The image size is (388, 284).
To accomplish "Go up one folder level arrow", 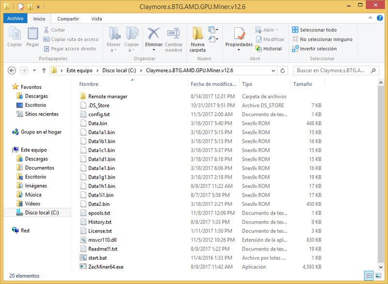I will click(x=44, y=70).
